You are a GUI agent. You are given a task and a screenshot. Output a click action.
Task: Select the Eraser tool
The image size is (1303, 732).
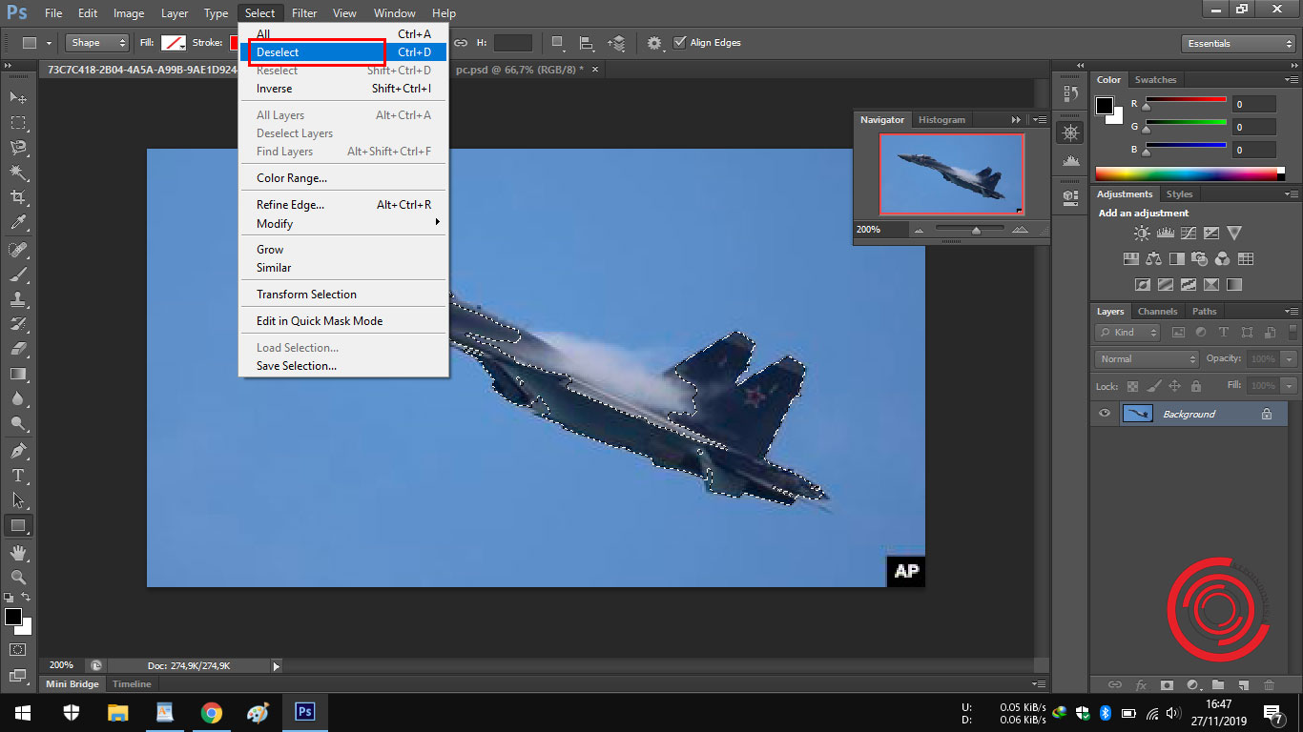click(x=18, y=349)
